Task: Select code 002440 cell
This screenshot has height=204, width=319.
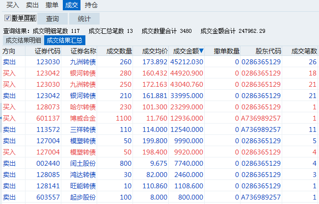Action: (x=48, y=163)
